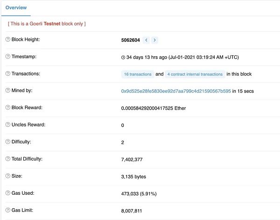The width and height of the screenshot is (280, 220).
Task: Click help icon beside Timestamp
Action: tap(8, 57)
